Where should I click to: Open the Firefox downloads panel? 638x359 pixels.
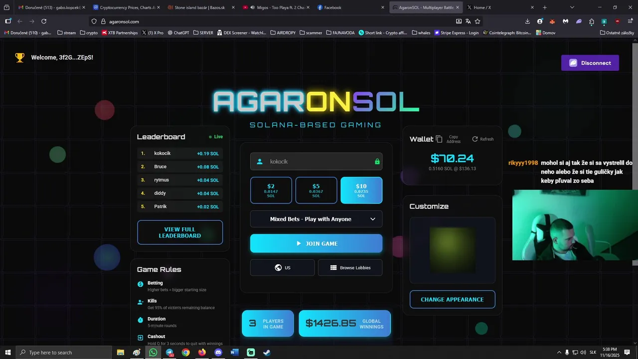[527, 21]
